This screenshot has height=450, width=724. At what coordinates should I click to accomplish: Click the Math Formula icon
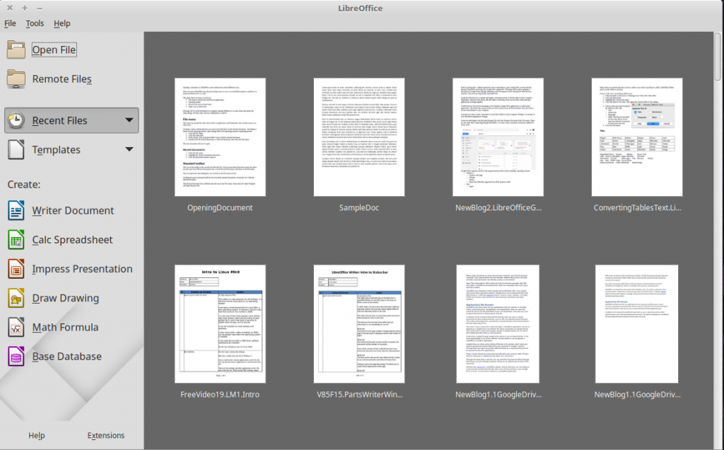pyautogui.click(x=16, y=327)
